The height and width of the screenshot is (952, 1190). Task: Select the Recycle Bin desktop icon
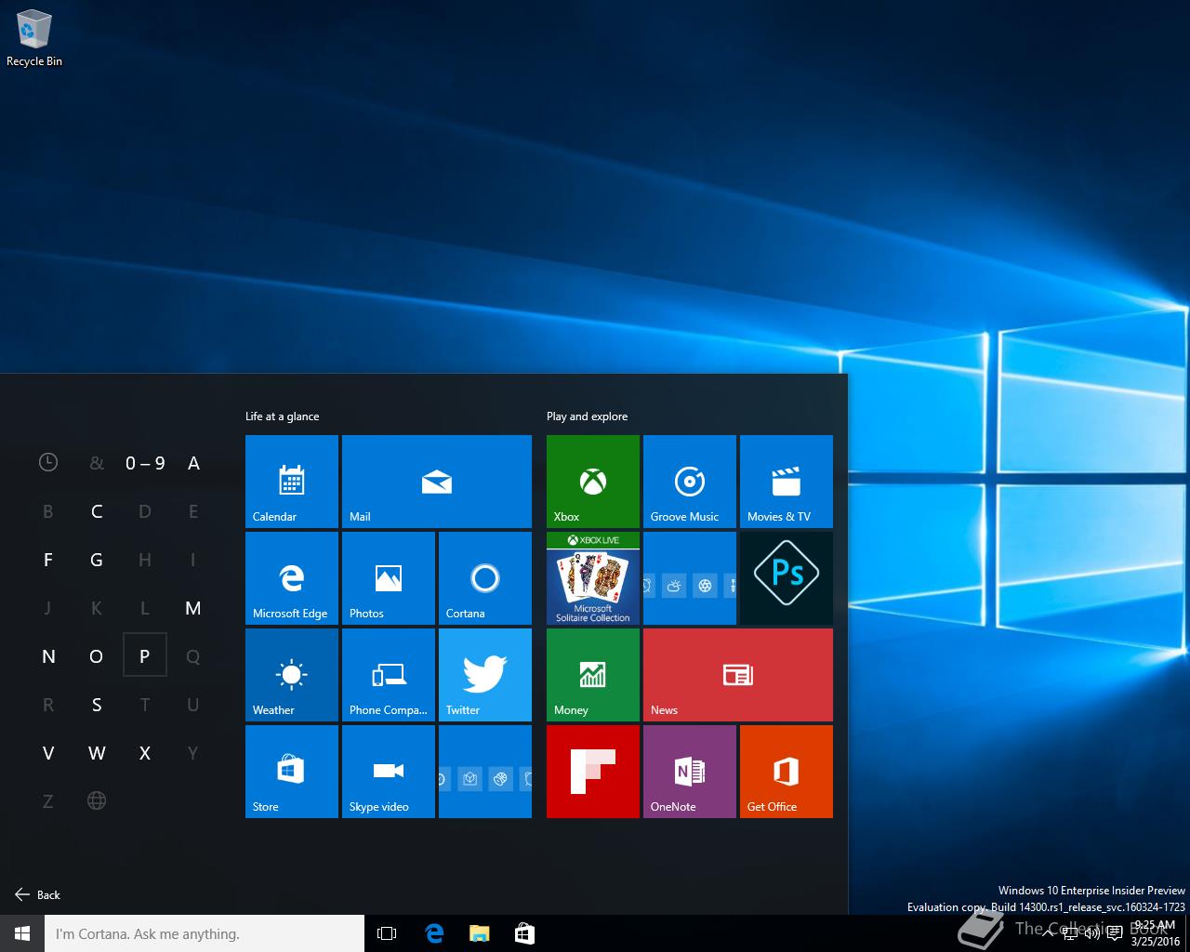34,39
